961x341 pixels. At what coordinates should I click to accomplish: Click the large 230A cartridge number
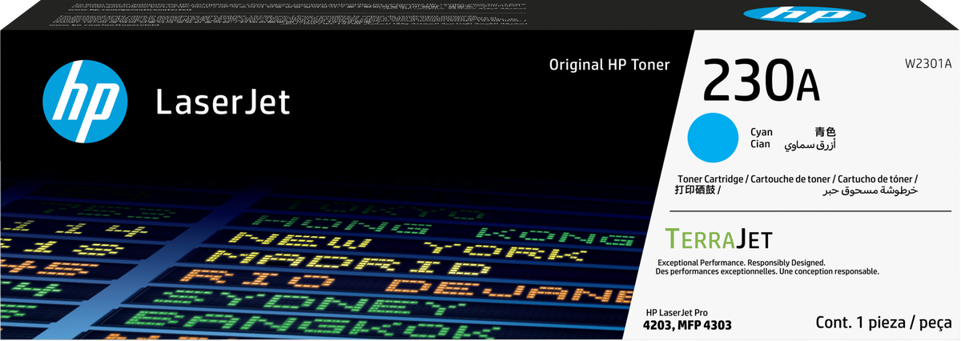coord(761,80)
